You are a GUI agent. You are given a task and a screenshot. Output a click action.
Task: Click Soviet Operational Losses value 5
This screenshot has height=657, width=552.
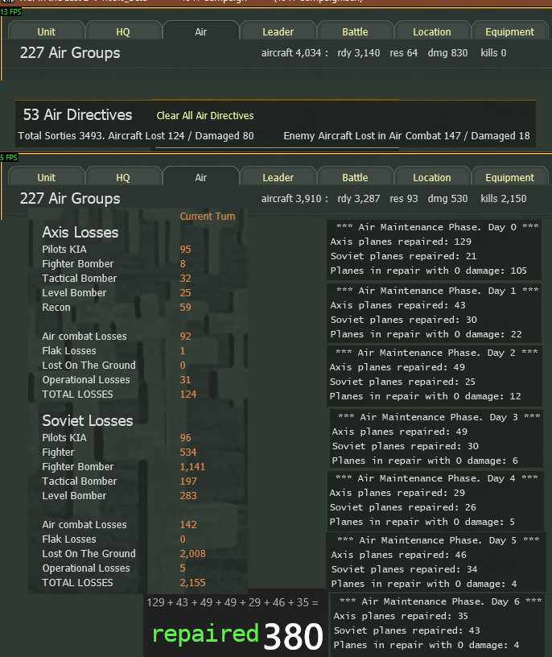(x=183, y=568)
